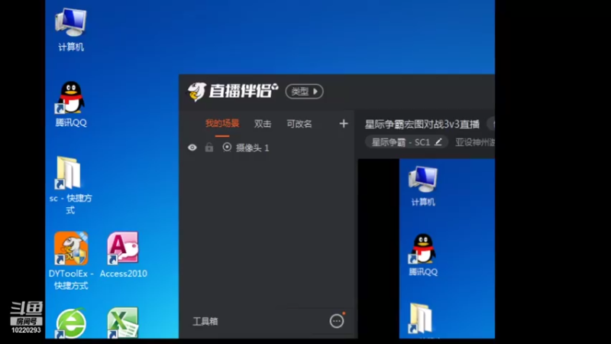Screen dimensions: 611x344
Task: Open the green browser icon on desktop
Action: click(71, 323)
